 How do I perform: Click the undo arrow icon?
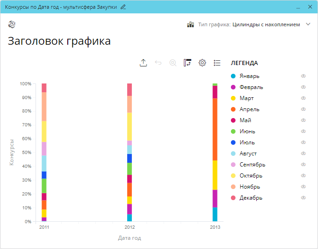point(158,63)
